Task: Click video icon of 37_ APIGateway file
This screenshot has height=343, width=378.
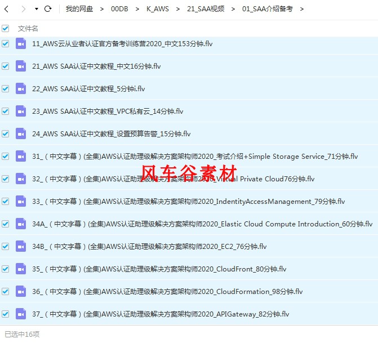Action: [21, 314]
